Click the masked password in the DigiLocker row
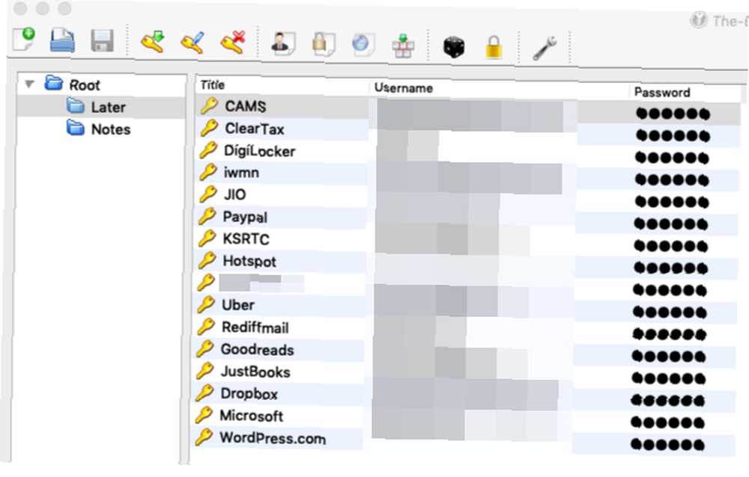Viewport: 749px width, 477px height. point(672,158)
